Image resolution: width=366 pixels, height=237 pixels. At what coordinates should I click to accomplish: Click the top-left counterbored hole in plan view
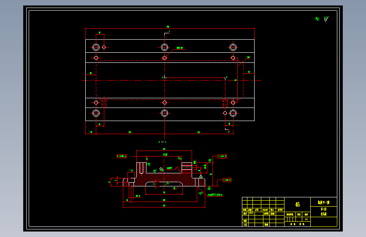(x=96, y=47)
